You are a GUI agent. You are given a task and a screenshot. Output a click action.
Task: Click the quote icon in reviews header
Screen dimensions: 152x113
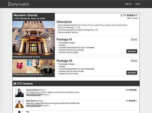click(x=15, y=84)
